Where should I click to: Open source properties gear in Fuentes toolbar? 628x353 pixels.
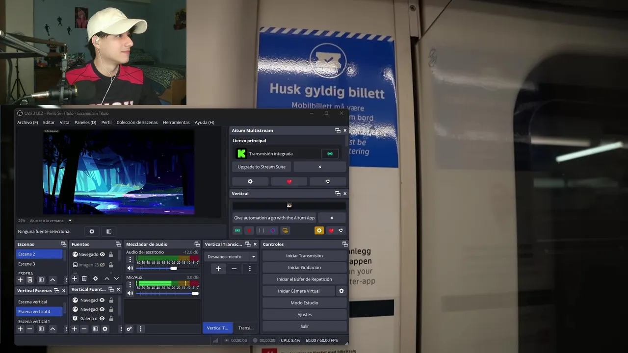tap(95, 278)
